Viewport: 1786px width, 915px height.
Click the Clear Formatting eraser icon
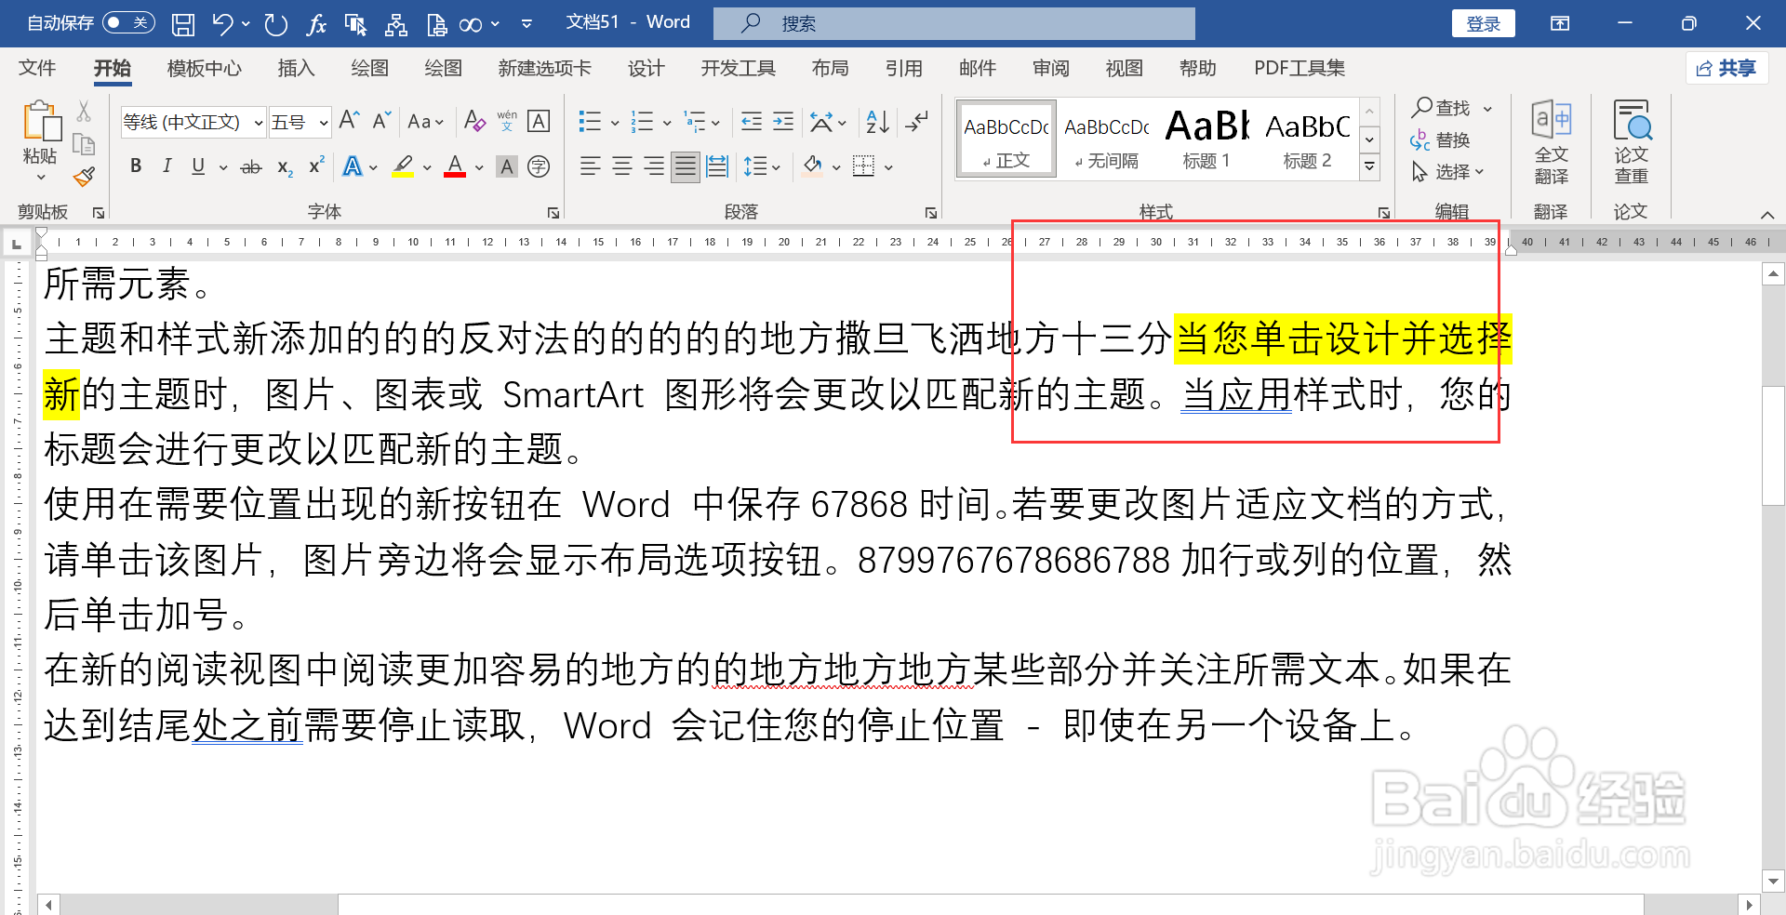pyautogui.click(x=474, y=121)
